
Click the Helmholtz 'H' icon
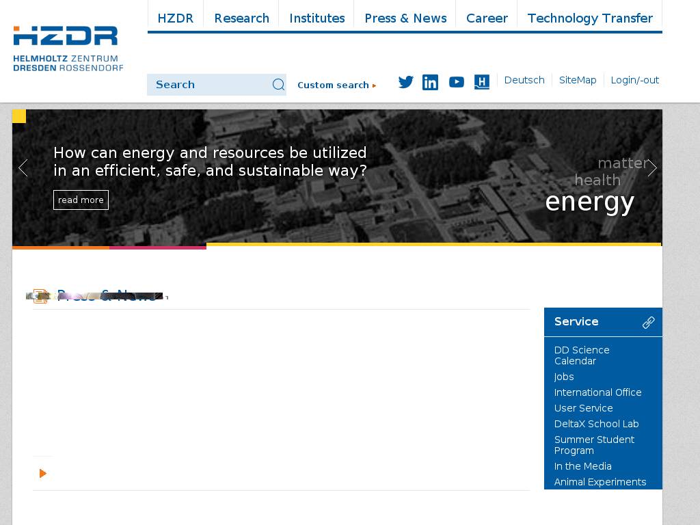(x=482, y=83)
